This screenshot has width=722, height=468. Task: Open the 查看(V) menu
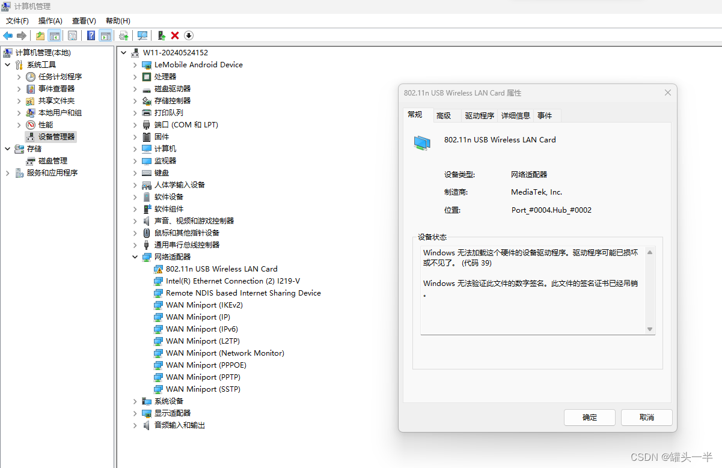click(83, 20)
